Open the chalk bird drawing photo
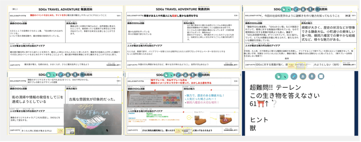 click(93, 119)
